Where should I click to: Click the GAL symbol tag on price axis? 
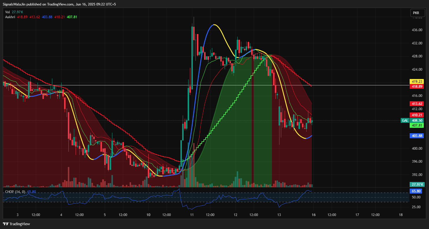(405, 121)
